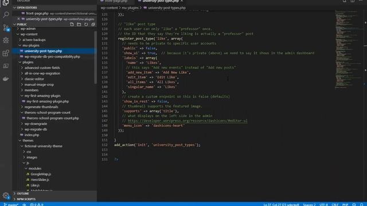Click the Ln 37, Col 27 cursor position indicator

click(281, 204)
